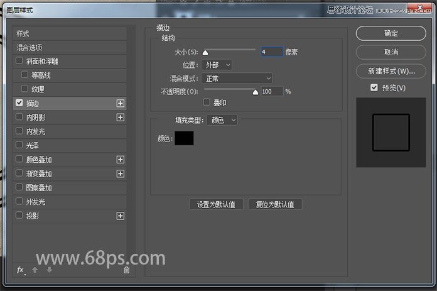Enable 颜色叠加 checkbox
Viewport: 437px width, 291px height.
(x=19, y=159)
